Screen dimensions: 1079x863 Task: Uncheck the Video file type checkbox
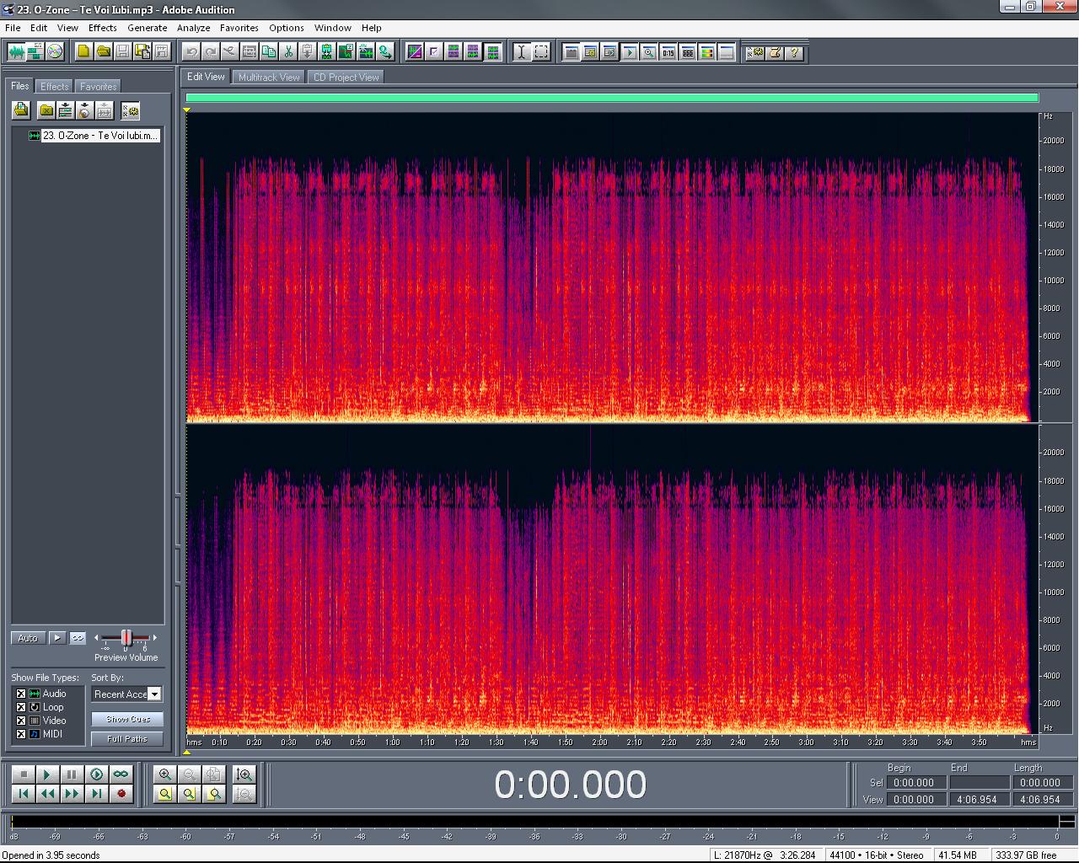point(21,721)
